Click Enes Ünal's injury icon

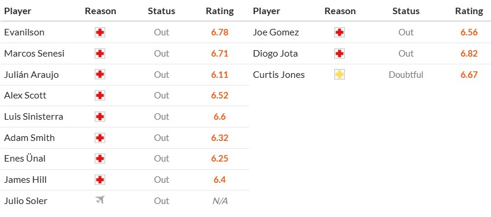pos(100,158)
